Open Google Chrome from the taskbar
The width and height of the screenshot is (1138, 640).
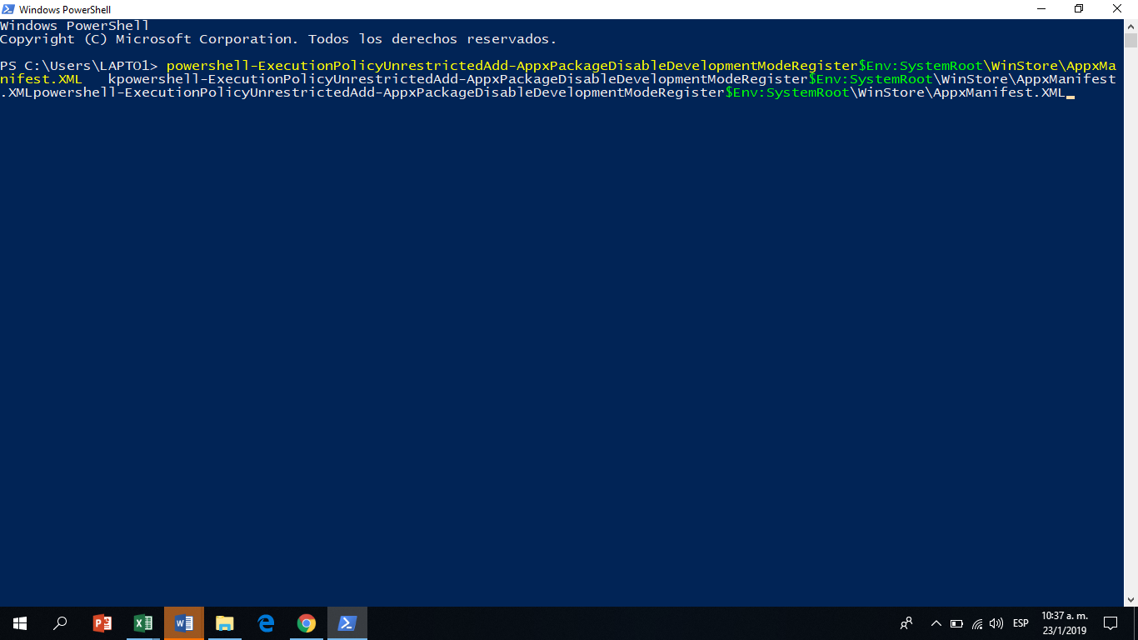(307, 623)
